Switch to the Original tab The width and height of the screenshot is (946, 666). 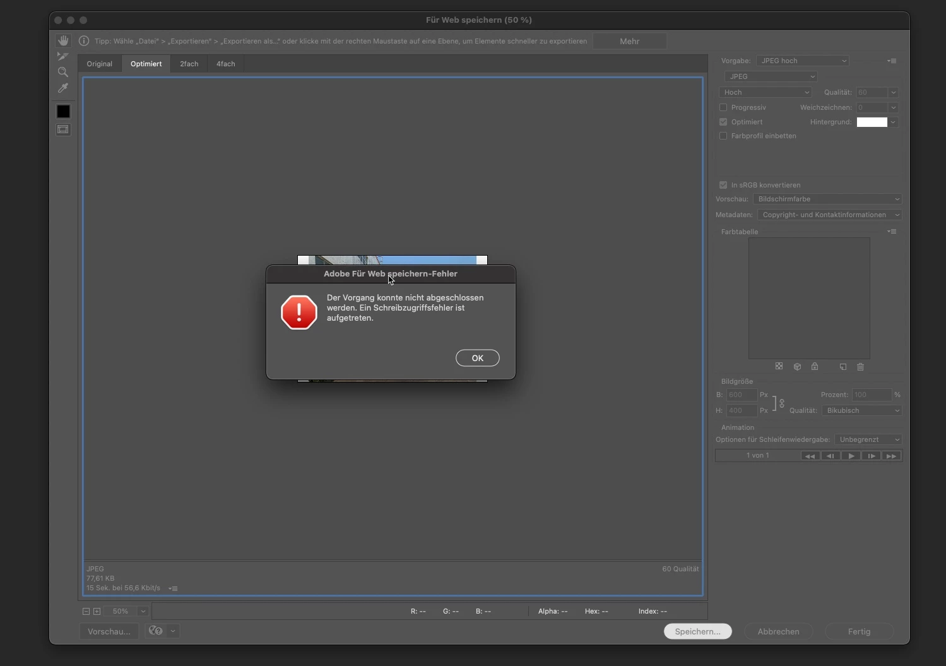click(100, 64)
